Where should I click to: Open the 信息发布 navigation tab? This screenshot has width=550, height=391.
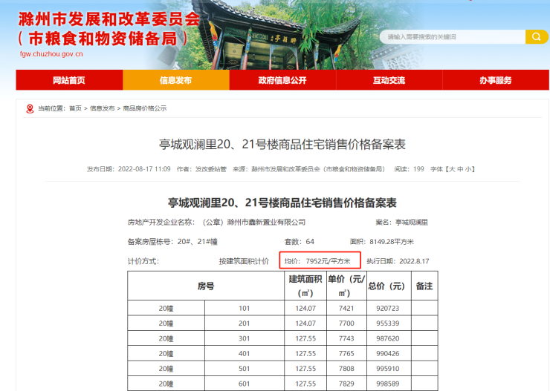tap(175, 80)
